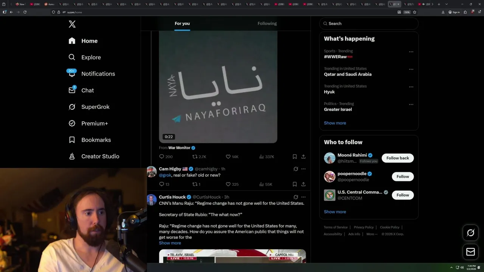This screenshot has height=272, width=484.
Task: Open the browser tab list dropdown
Action: click(447, 4)
